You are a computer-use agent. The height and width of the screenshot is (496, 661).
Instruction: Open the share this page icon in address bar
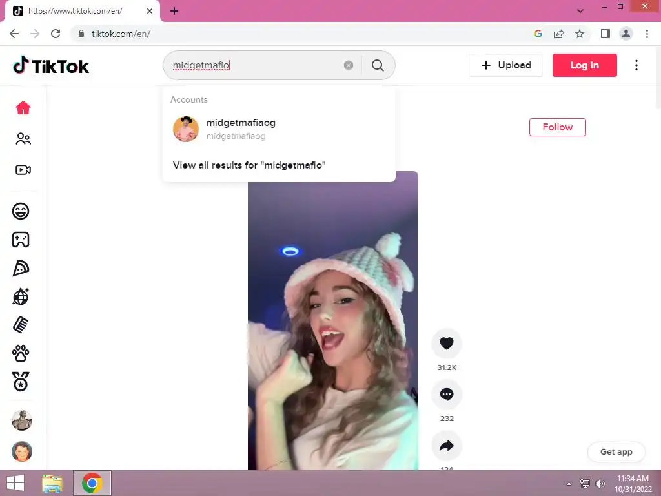(559, 34)
